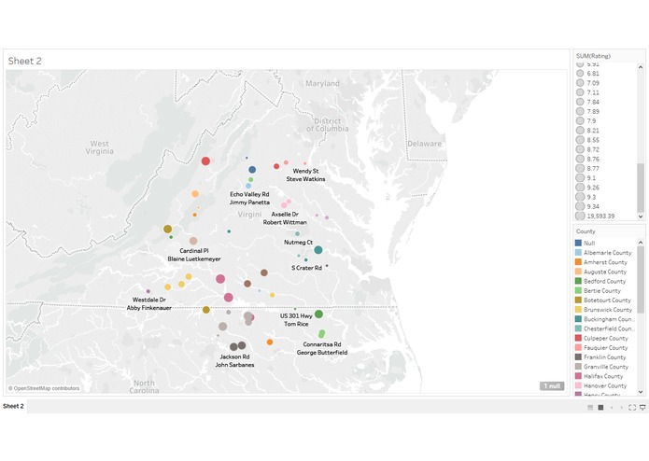Image resolution: width=649 pixels, height=461 pixels.
Task: Go to the next sheet arrow
Action: pos(621,408)
